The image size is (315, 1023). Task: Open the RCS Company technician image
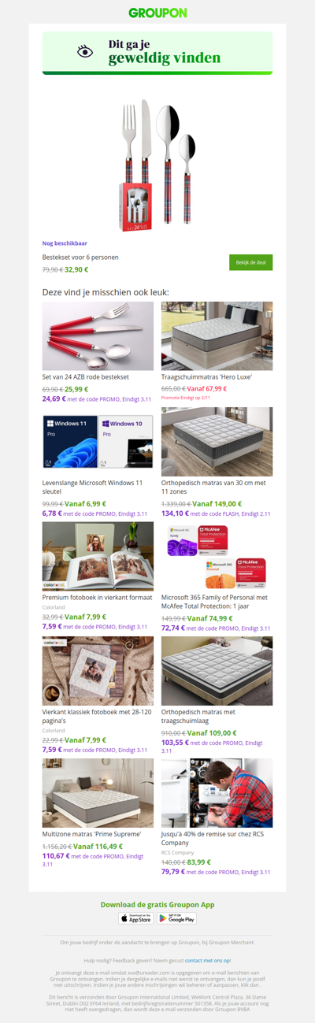click(217, 793)
